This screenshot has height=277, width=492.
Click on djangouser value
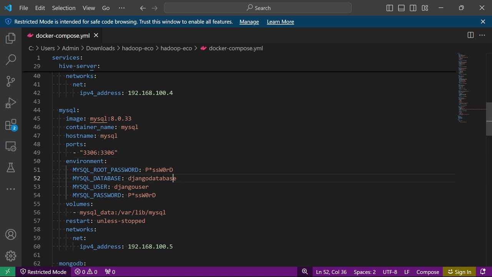[x=131, y=187]
